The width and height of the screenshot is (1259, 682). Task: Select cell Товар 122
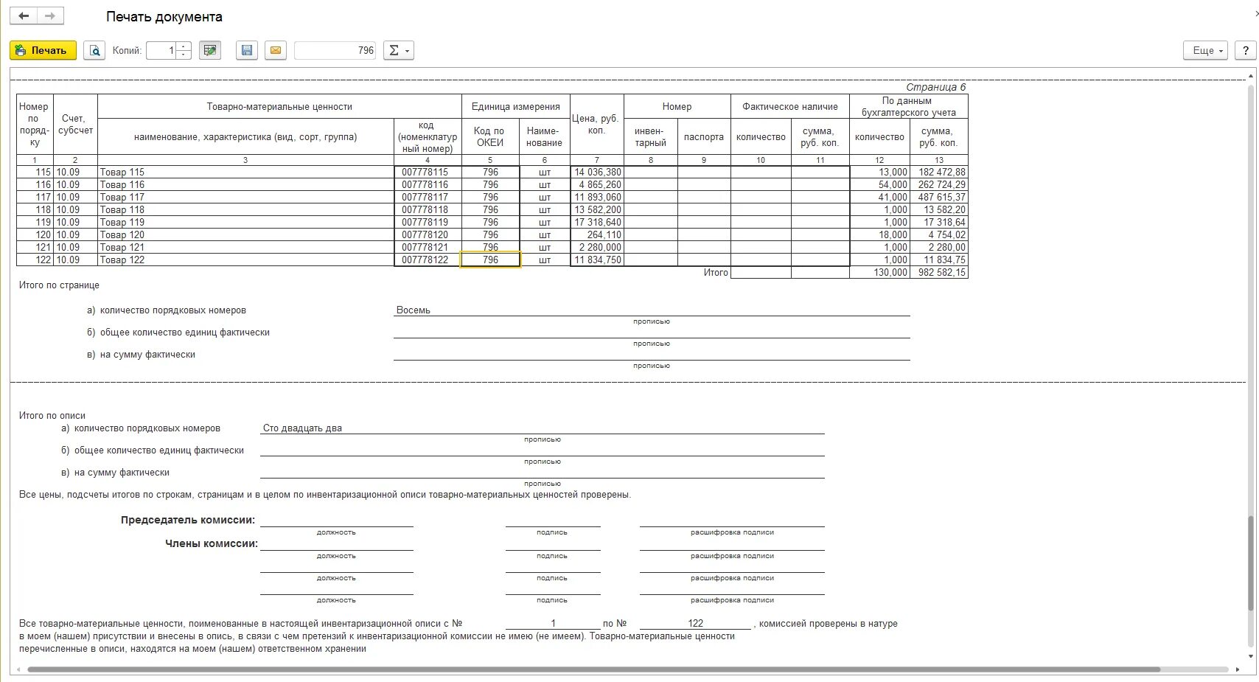coord(246,260)
